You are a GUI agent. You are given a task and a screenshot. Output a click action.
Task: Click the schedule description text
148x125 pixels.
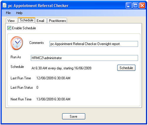coord(62,68)
